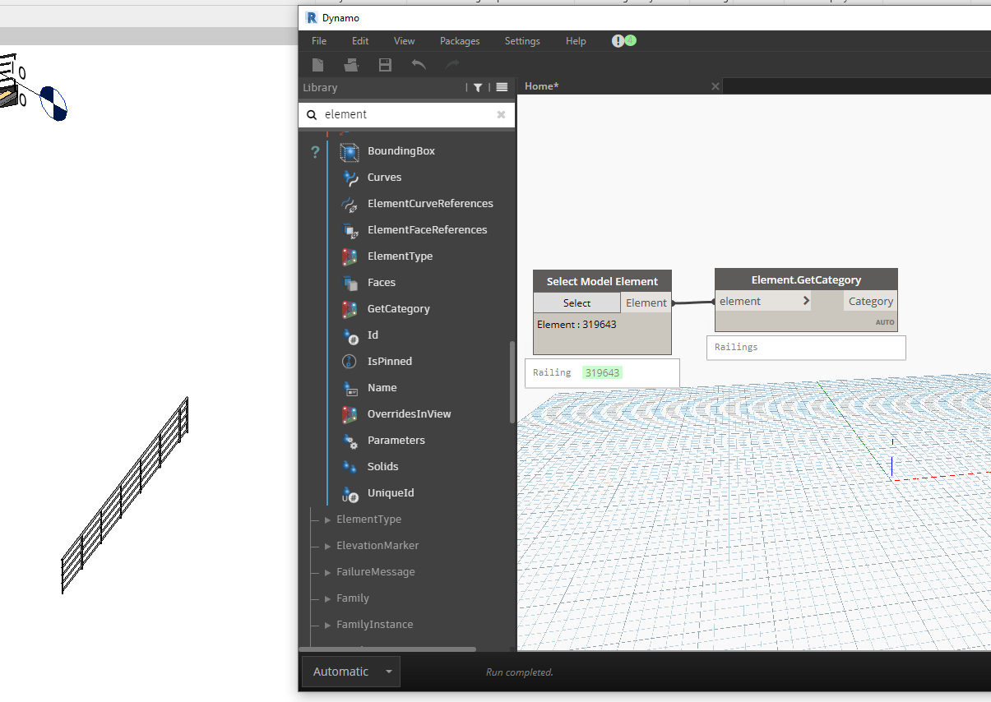Click the railing model in Revit view
The image size is (991, 702).
125,494
